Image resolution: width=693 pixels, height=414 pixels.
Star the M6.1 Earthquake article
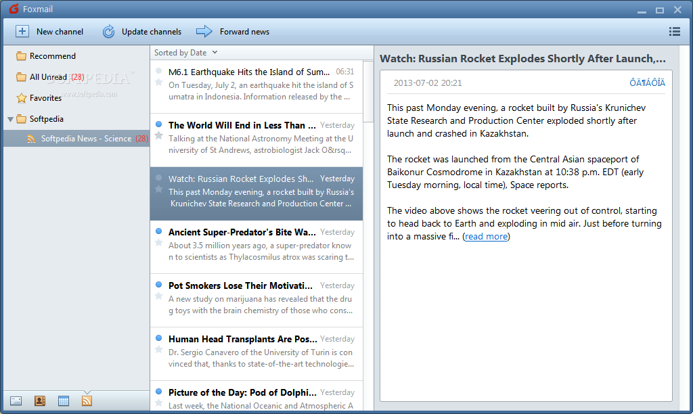point(158,82)
